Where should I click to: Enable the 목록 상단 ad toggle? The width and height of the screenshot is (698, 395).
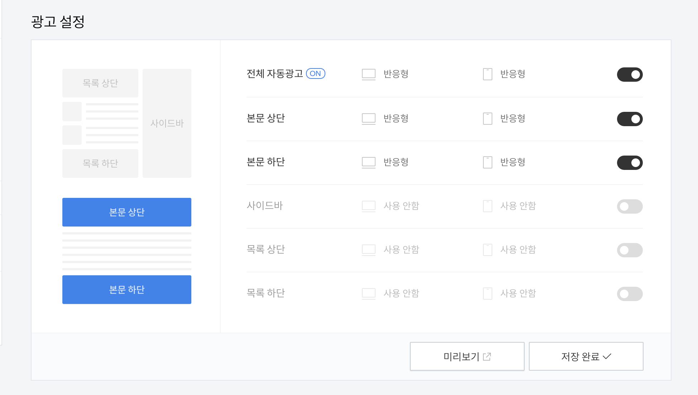630,250
